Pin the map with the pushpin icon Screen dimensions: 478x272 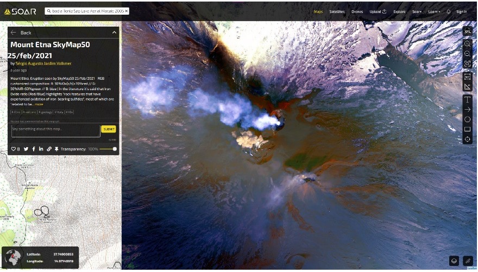tap(56, 149)
